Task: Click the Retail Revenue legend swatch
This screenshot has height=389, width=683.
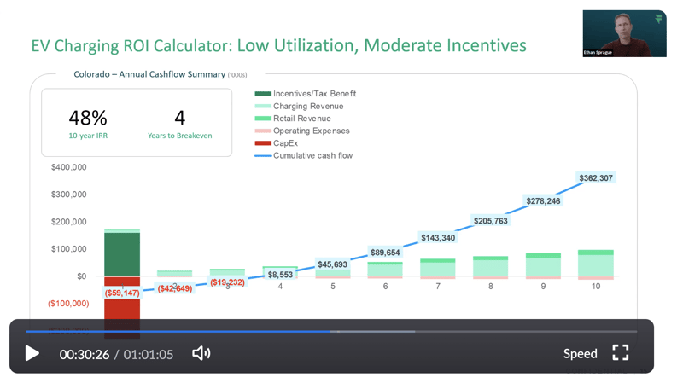Action: click(263, 119)
